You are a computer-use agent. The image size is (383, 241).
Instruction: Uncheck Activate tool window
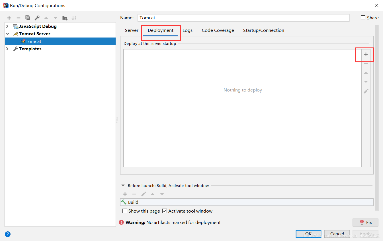tap(165, 211)
